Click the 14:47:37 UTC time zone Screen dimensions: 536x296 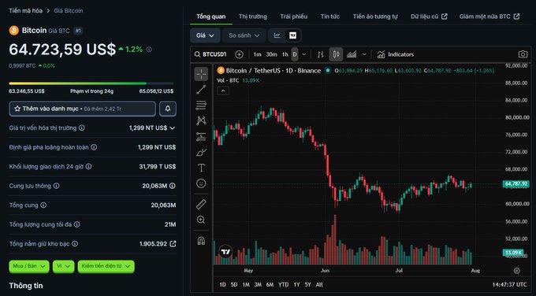[509, 284]
